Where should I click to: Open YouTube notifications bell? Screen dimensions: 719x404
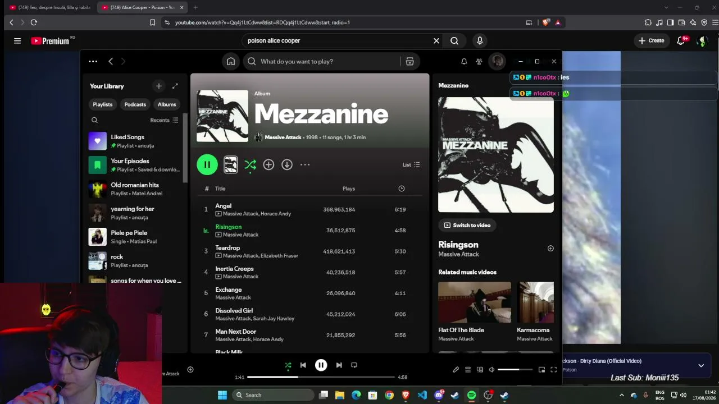[681, 40]
